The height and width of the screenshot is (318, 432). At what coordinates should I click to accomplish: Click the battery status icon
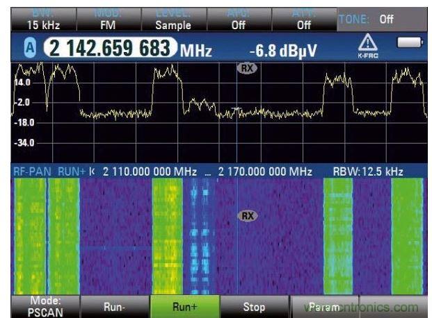point(408,44)
